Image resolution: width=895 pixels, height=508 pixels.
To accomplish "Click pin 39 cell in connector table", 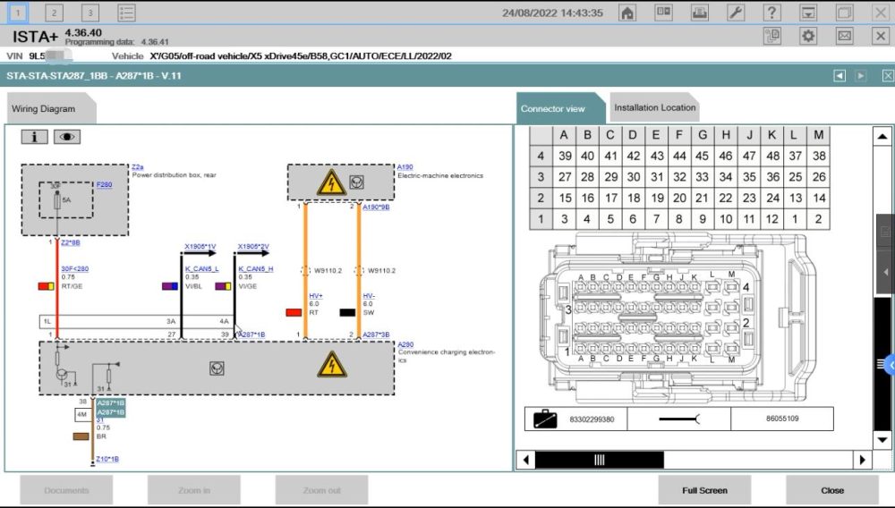I will [x=565, y=156].
